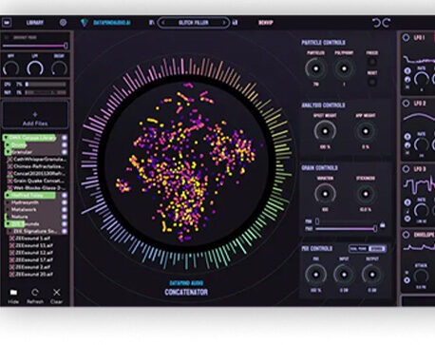The image size is (435, 345).
Task: Click the small icon beside Envelope Attack knob
Action: pyautogui.click(x=407, y=280)
